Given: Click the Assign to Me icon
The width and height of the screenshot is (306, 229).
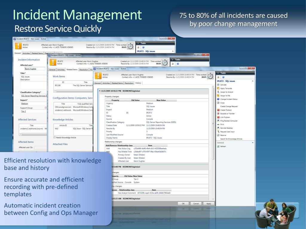Looking at the screenshot, I should tap(218, 96).
